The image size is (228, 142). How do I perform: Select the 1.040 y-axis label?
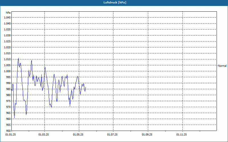7,24
